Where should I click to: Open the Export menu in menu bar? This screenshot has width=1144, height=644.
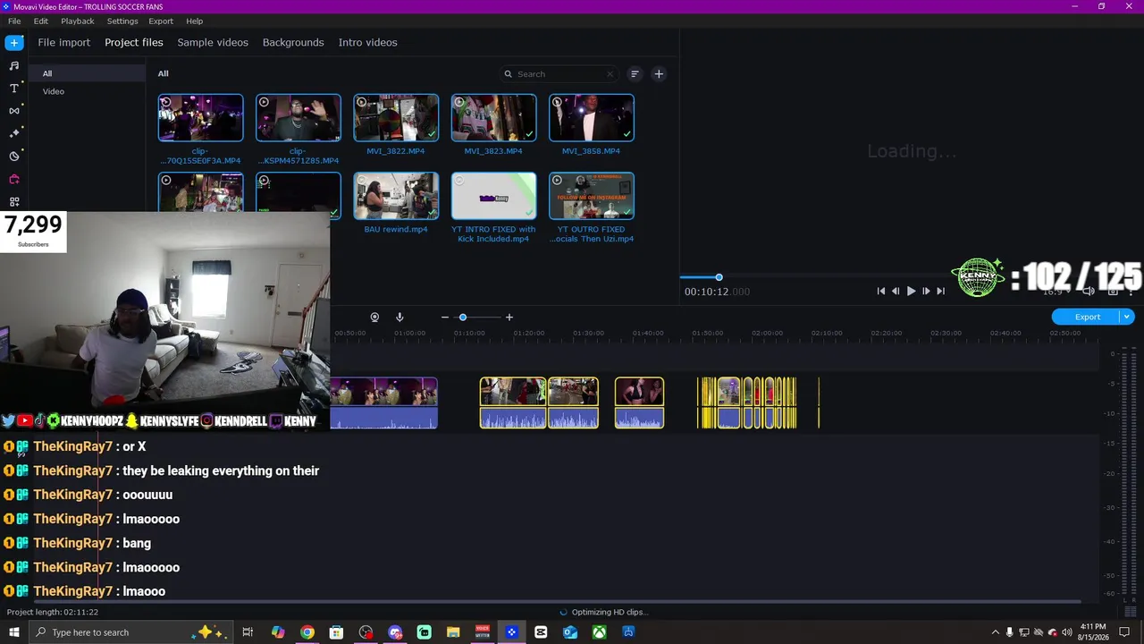click(x=161, y=21)
